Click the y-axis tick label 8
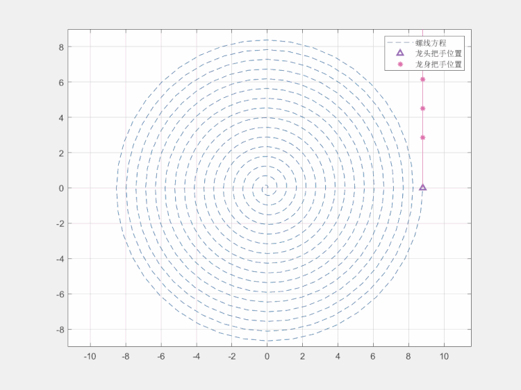The height and width of the screenshot is (390, 521). pyautogui.click(x=61, y=47)
